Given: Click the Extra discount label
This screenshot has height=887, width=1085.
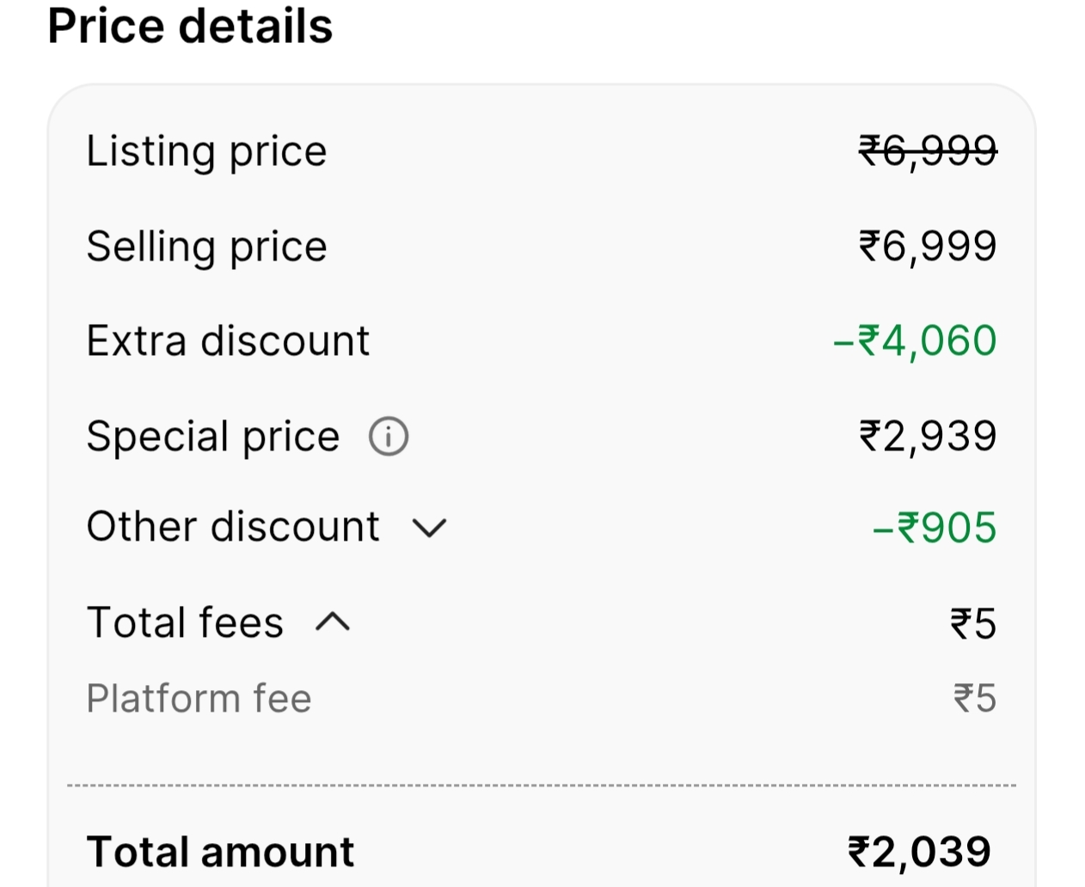Looking at the screenshot, I should (228, 341).
